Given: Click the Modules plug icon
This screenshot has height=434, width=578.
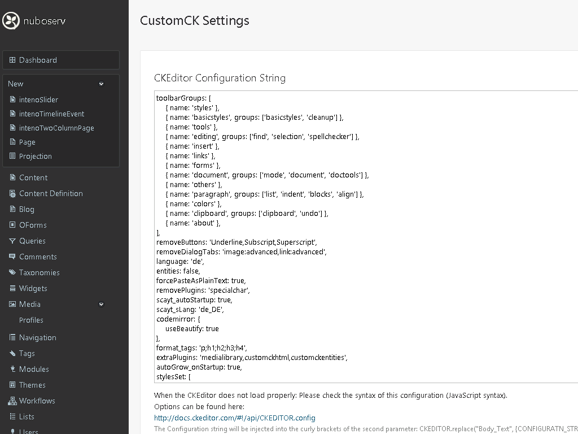Looking at the screenshot, I should [x=13, y=369].
